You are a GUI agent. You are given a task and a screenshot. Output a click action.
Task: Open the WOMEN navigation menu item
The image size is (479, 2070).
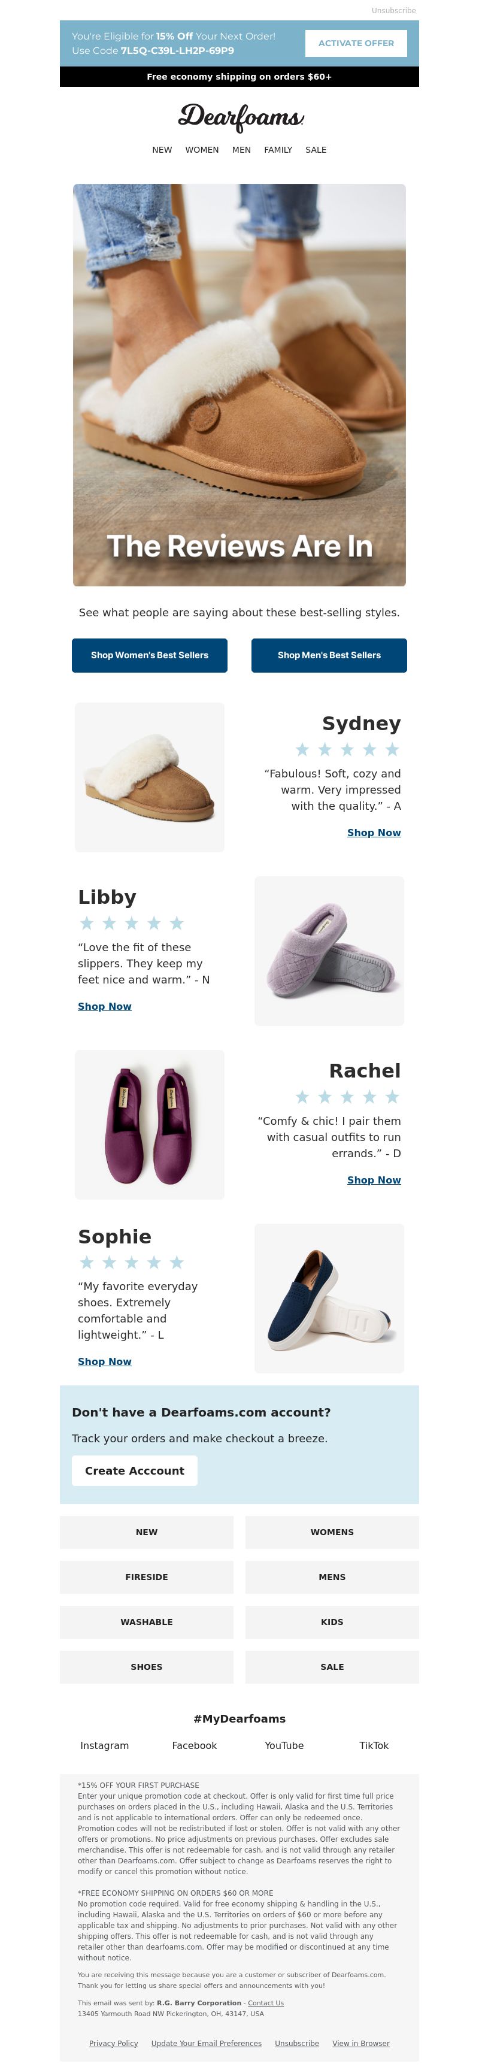click(202, 150)
